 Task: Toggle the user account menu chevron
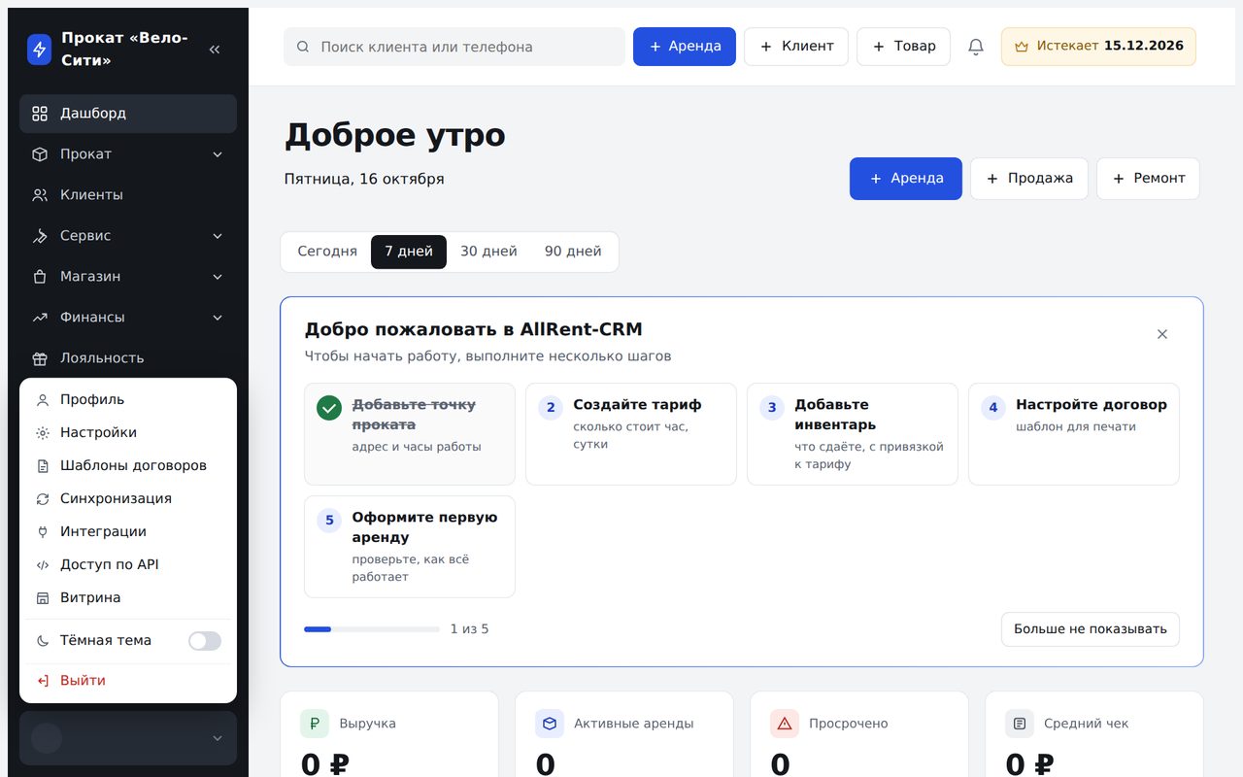point(218,739)
